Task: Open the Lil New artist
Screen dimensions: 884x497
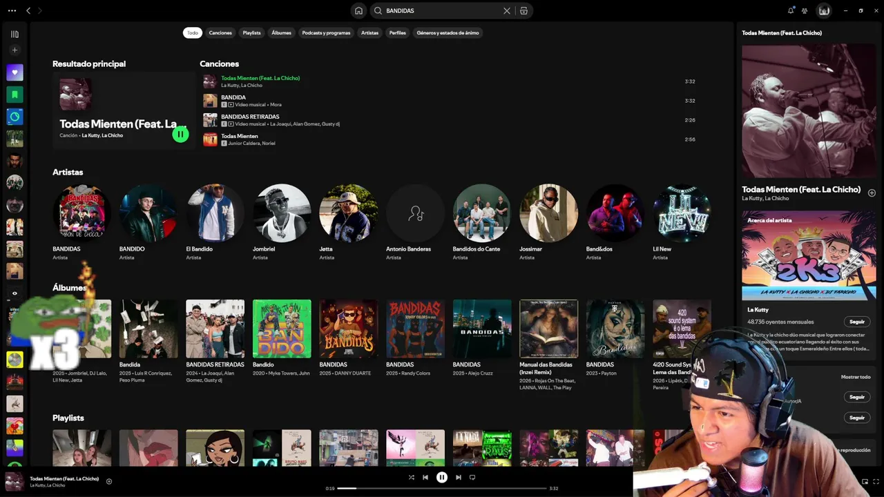Action: [x=682, y=213]
